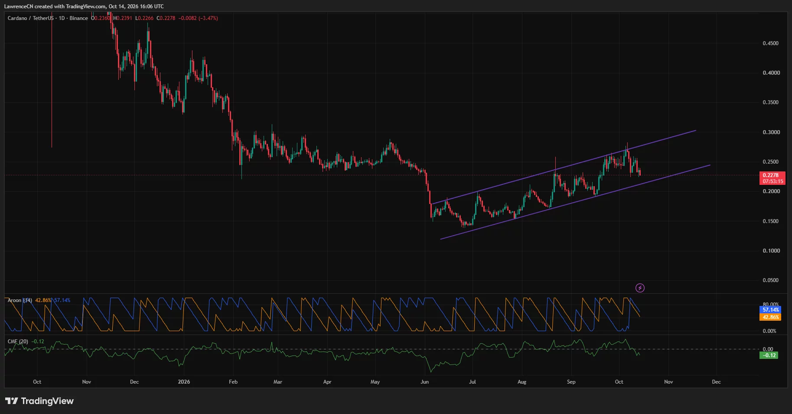Click the green −0.12 CMF axis tag
This screenshot has height=414, width=792.
click(x=769, y=355)
